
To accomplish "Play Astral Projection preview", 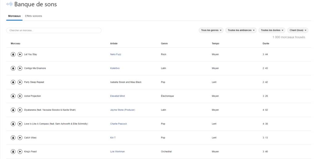I will [x=20, y=96].
